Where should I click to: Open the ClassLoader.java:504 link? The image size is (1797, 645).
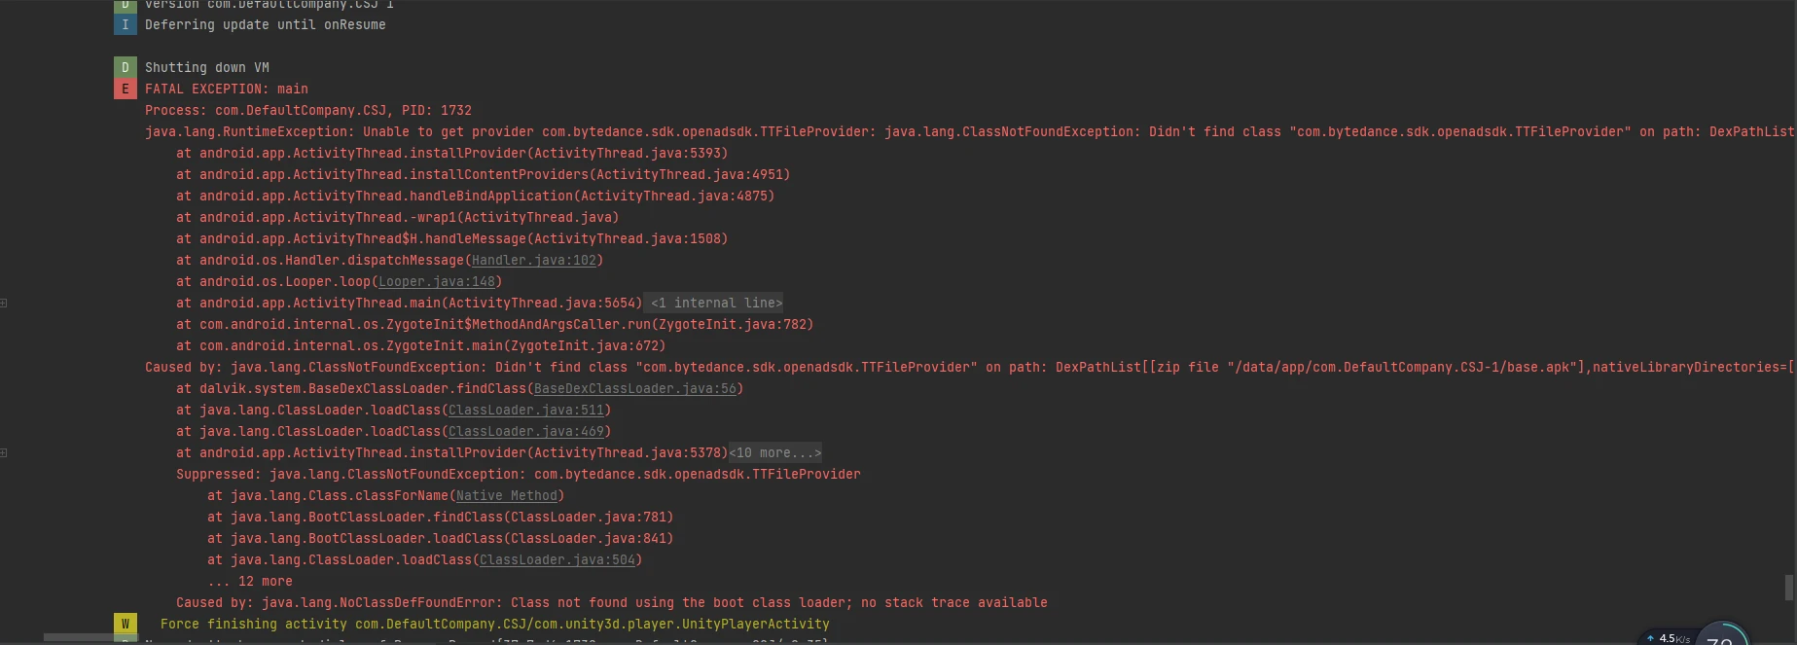coord(557,559)
